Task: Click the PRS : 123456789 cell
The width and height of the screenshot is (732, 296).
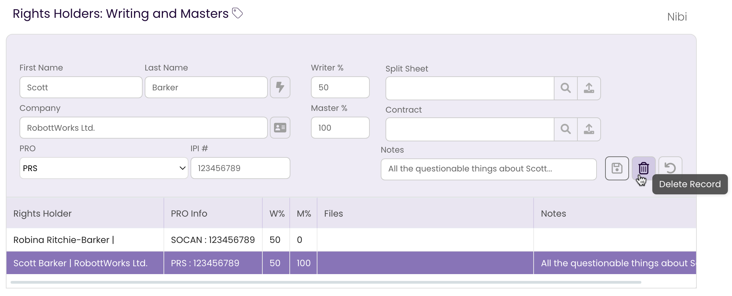Action: [213, 263]
